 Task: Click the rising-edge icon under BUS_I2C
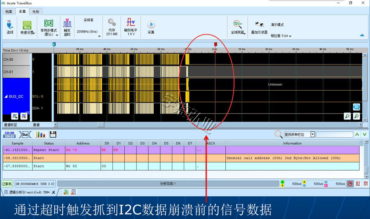pos(24,116)
